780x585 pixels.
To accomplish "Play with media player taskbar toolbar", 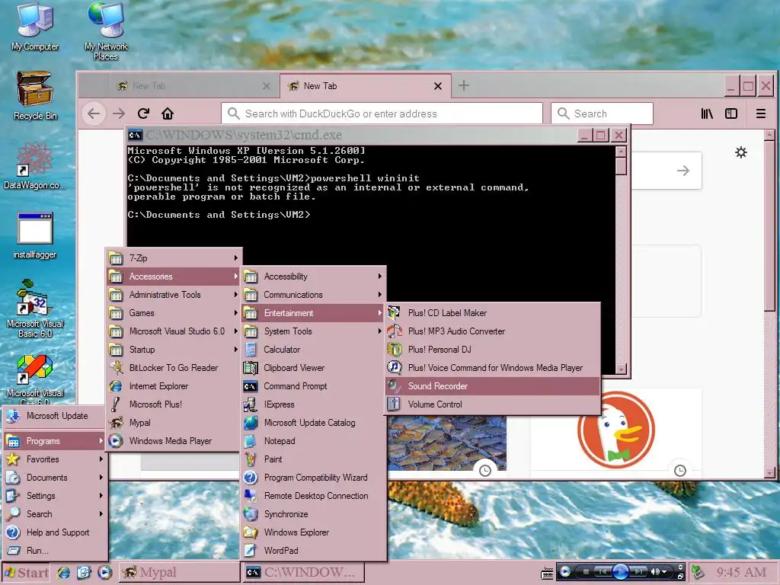I will coord(621,571).
